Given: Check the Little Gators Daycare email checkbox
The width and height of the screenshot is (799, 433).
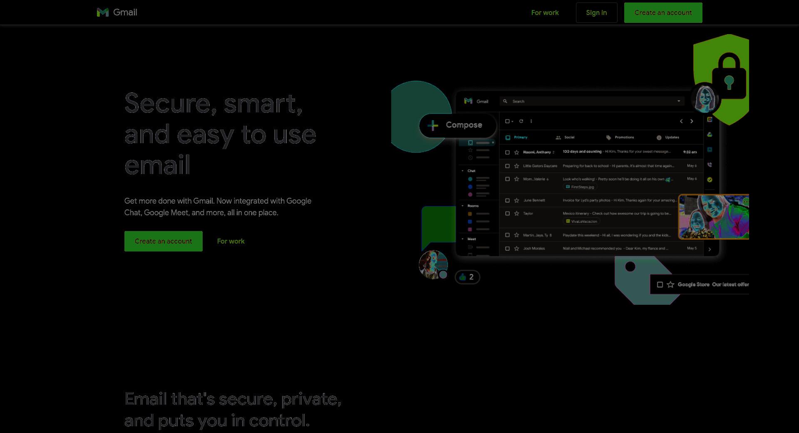Looking at the screenshot, I should 507,166.
